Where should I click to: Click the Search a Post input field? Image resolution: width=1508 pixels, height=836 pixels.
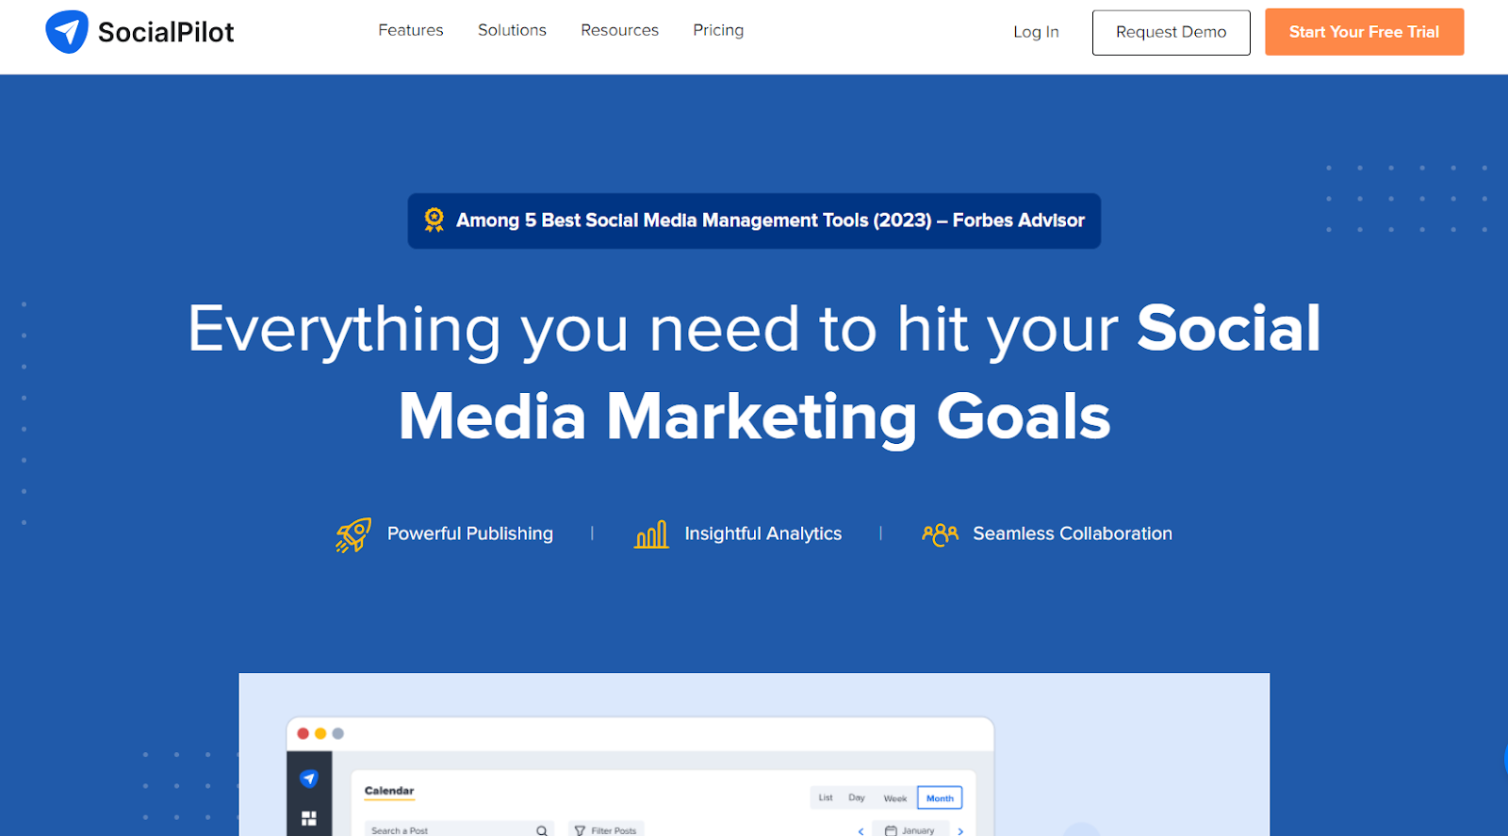pyautogui.click(x=458, y=829)
